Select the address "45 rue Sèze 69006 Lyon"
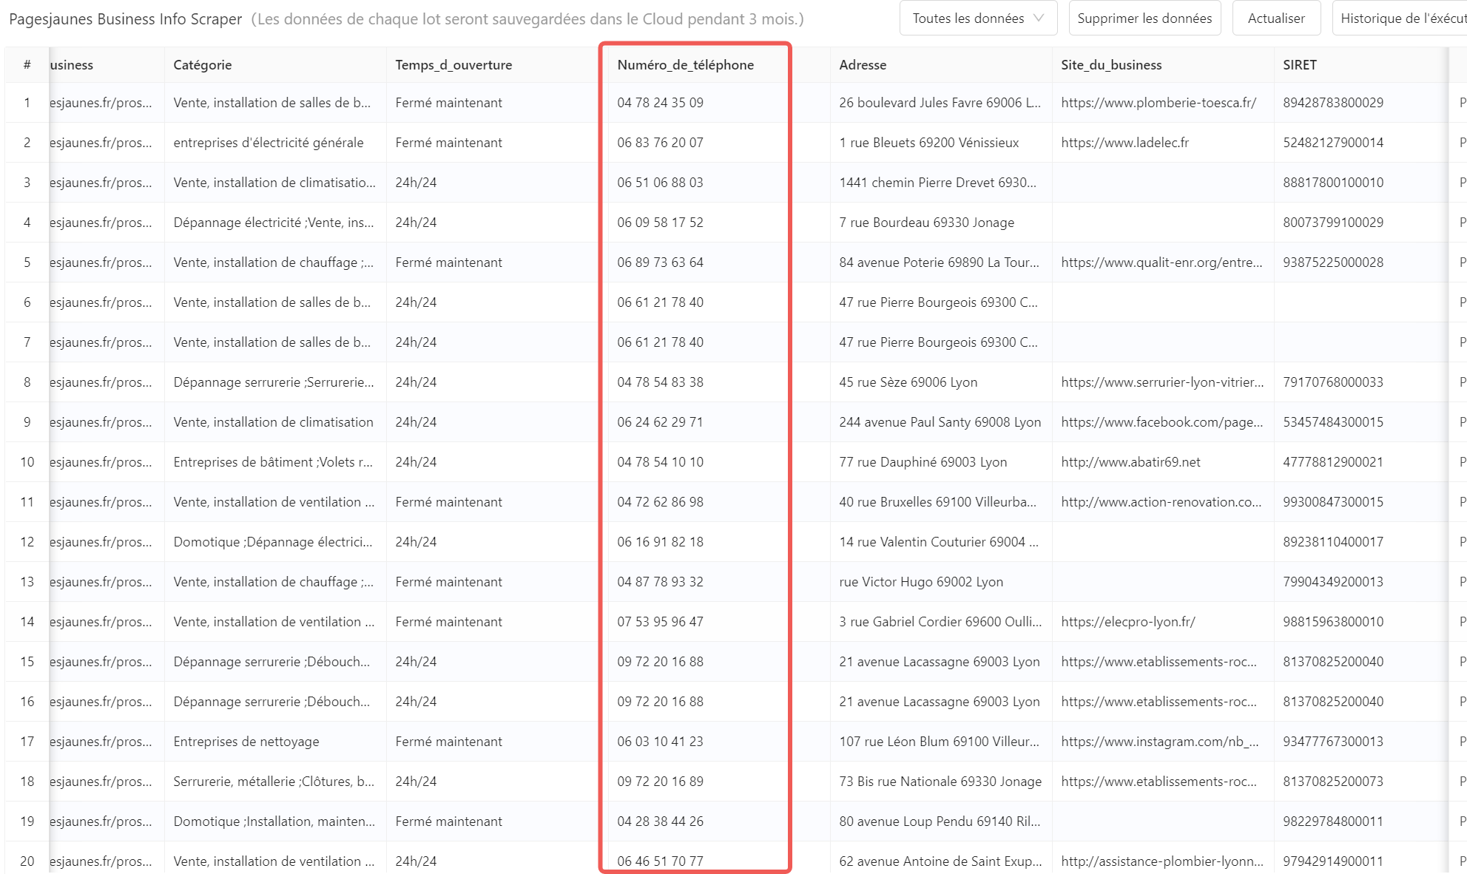The height and width of the screenshot is (874, 1467). coord(908,382)
